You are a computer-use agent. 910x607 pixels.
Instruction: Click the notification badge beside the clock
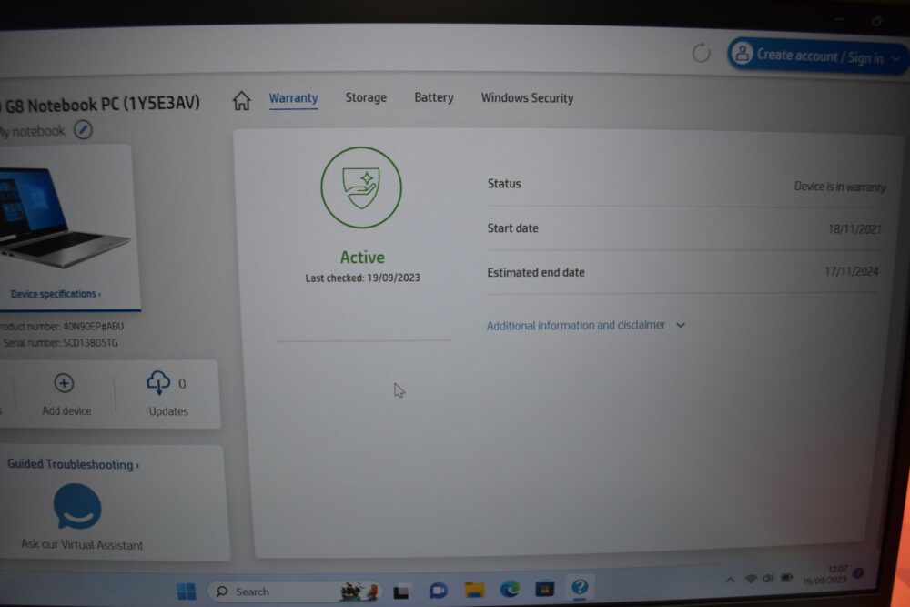(x=858, y=573)
